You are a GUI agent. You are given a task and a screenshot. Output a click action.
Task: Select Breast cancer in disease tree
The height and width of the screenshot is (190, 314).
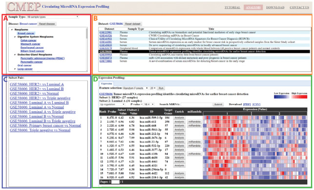point(26,33)
